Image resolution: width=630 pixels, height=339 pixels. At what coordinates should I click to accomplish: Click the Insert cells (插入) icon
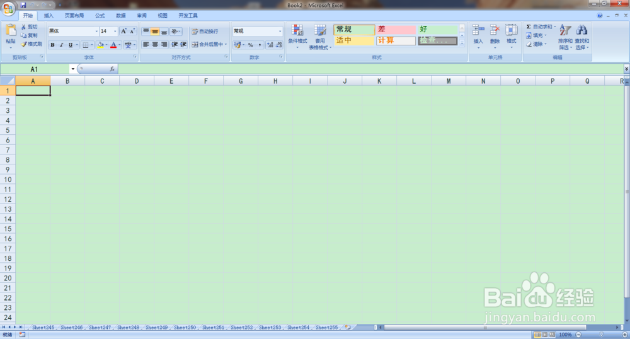(x=478, y=30)
